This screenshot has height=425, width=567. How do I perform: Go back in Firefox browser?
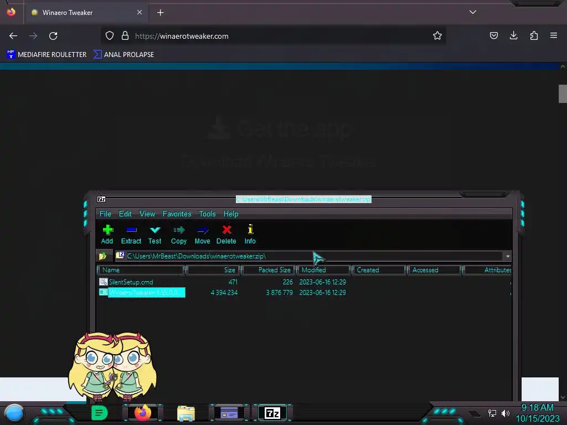(13, 36)
